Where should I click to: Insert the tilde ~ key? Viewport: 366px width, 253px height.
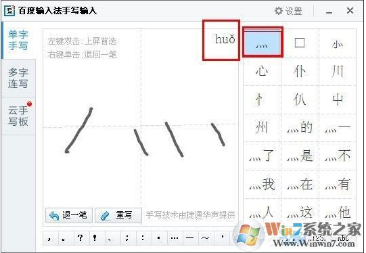point(206,238)
